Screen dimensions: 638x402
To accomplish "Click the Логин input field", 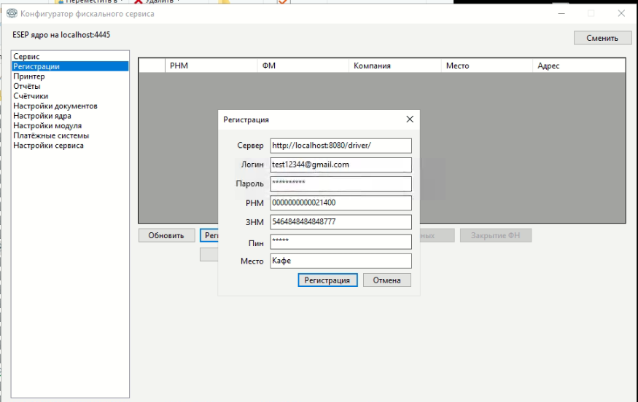I will click(x=341, y=165).
